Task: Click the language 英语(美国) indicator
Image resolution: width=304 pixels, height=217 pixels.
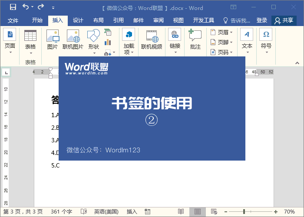Action: 106,212
